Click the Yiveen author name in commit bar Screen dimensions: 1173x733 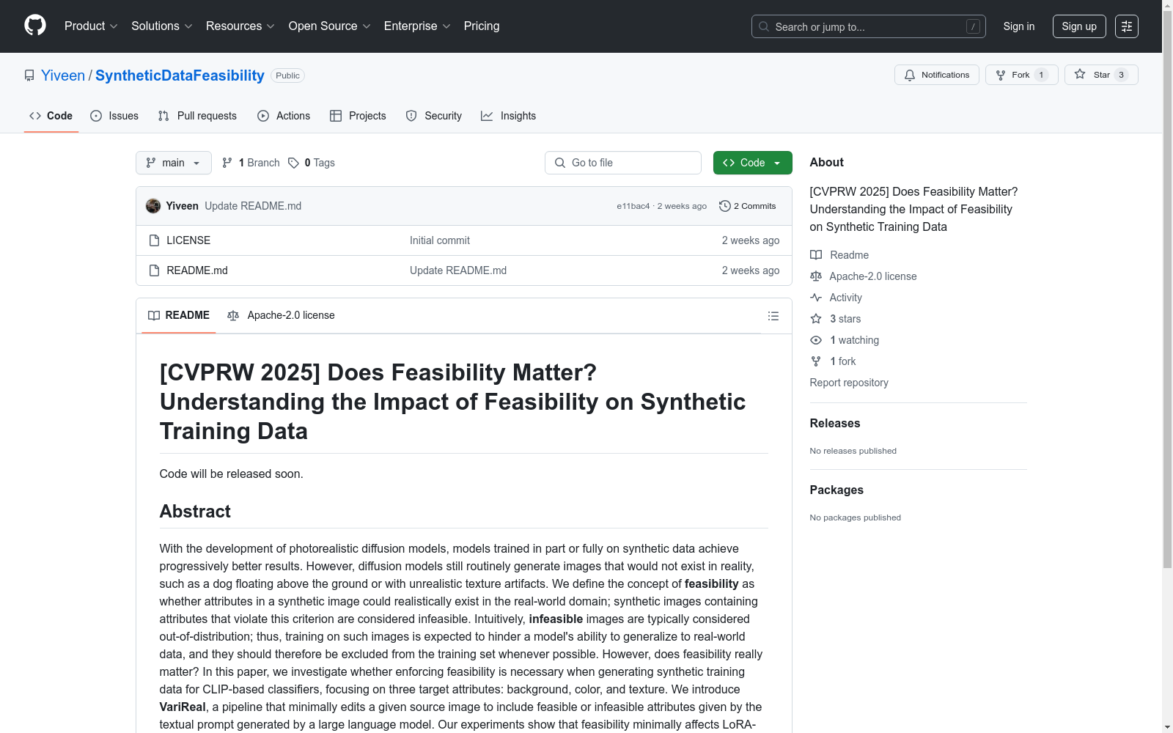click(182, 206)
